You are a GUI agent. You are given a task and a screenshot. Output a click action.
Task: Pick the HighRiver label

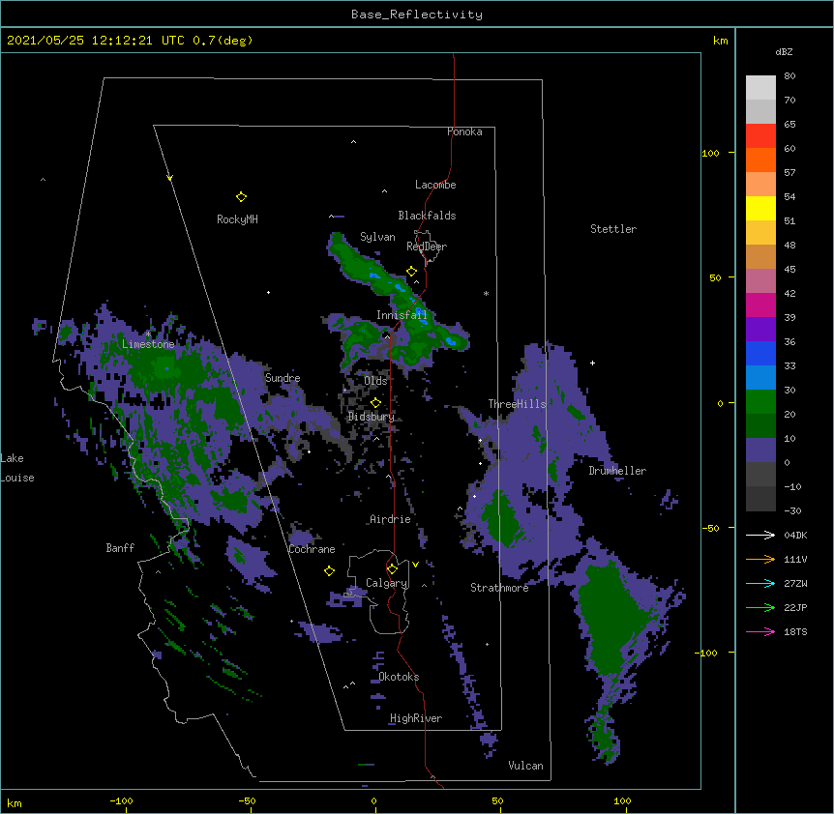point(416,718)
